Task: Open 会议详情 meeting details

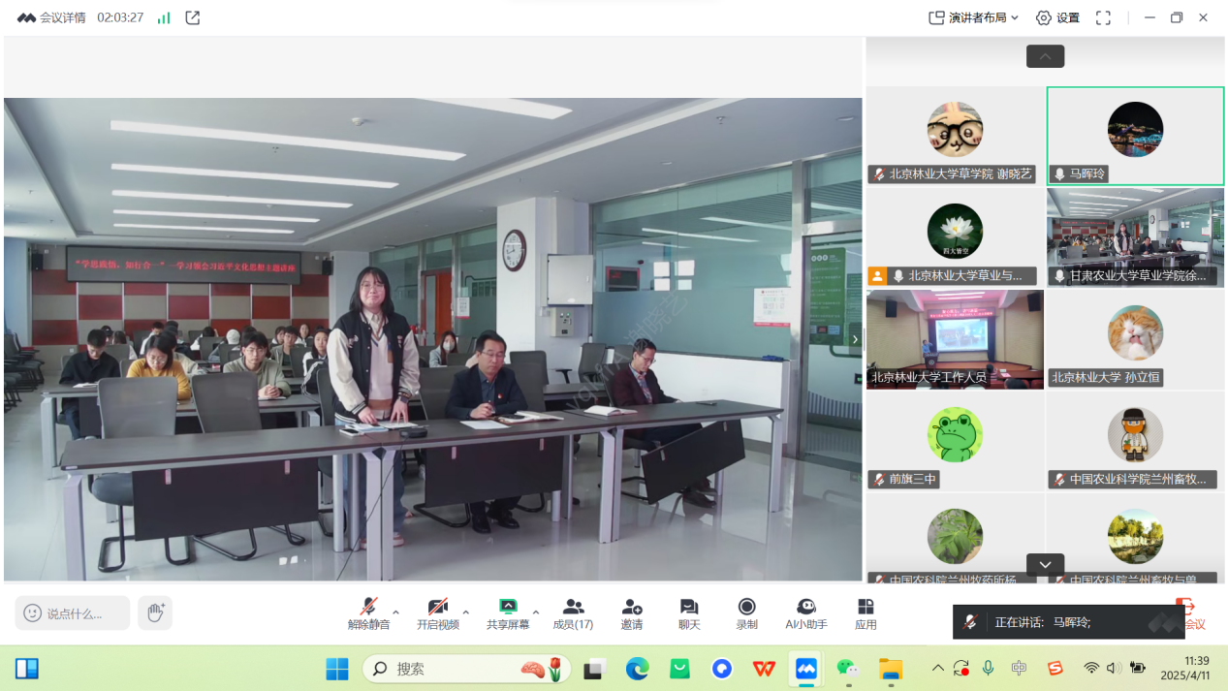Action: (51, 17)
